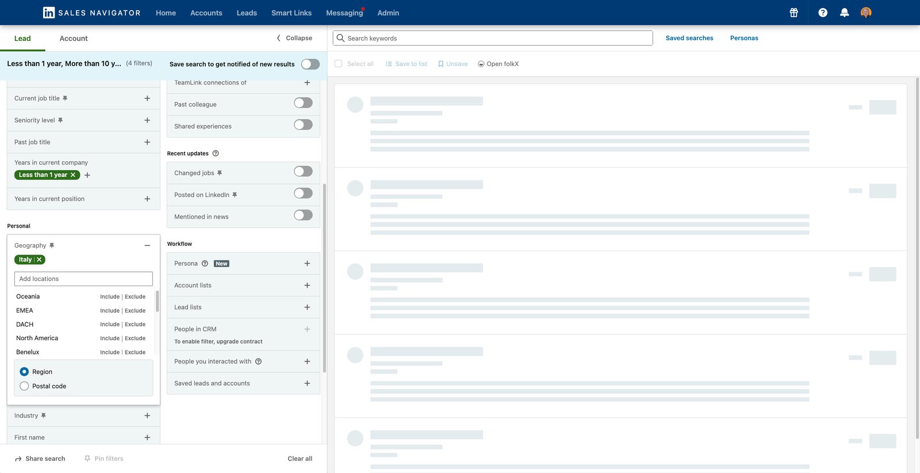Screen dimensions: 920x473
Task: Open the help question mark icon
Action: click(x=823, y=13)
